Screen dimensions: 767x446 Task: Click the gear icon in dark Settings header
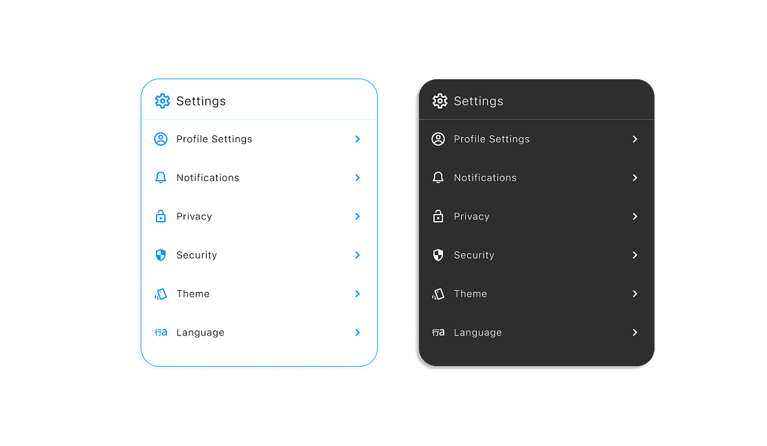pyautogui.click(x=440, y=101)
